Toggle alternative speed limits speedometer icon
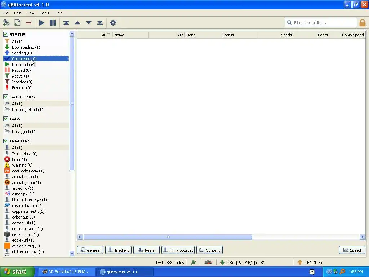Image resolution: width=369 pixels, height=277 pixels. (x=208, y=262)
